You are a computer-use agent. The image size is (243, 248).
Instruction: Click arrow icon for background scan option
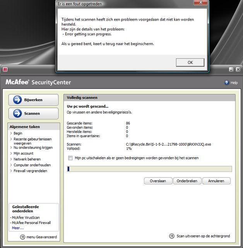click(x=172, y=236)
